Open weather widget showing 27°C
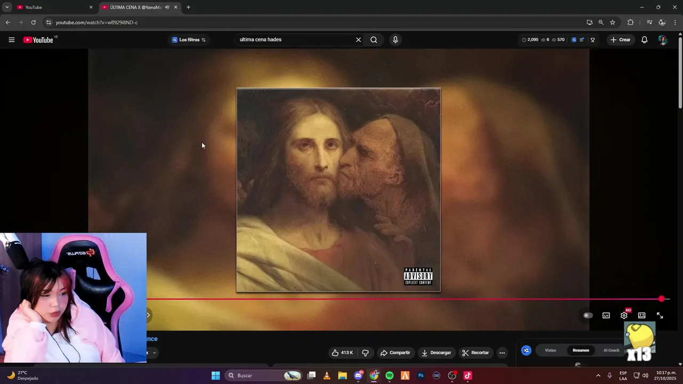This screenshot has height=384, width=683. click(22, 375)
